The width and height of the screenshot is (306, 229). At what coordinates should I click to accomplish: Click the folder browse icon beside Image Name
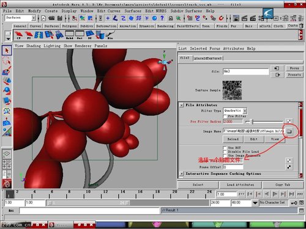click(x=289, y=131)
